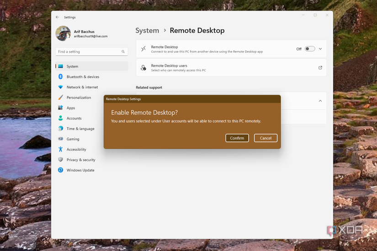Viewport: 377px width, 251px height.
Task: Click the Gaming controller icon
Action: click(61, 139)
